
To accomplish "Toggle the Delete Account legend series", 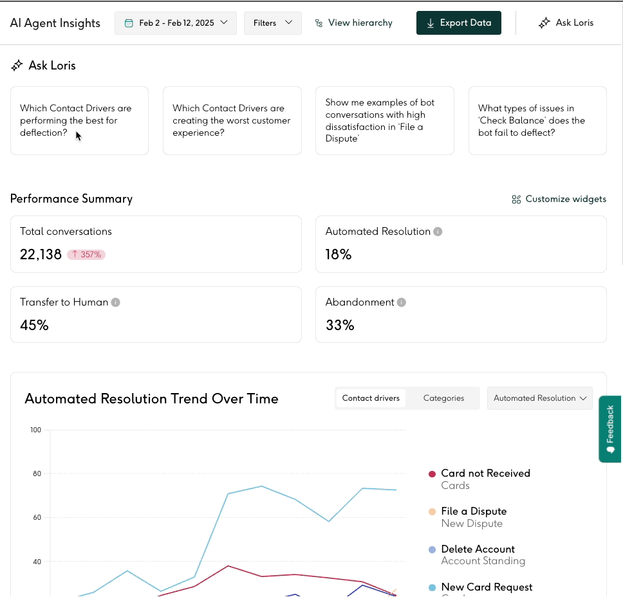I will (478, 549).
